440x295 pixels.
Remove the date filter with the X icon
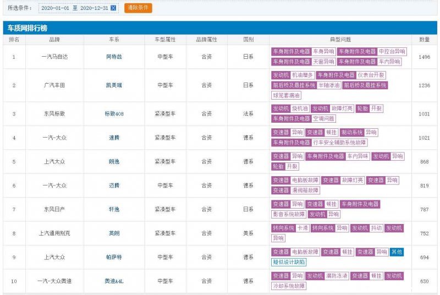tap(113, 8)
